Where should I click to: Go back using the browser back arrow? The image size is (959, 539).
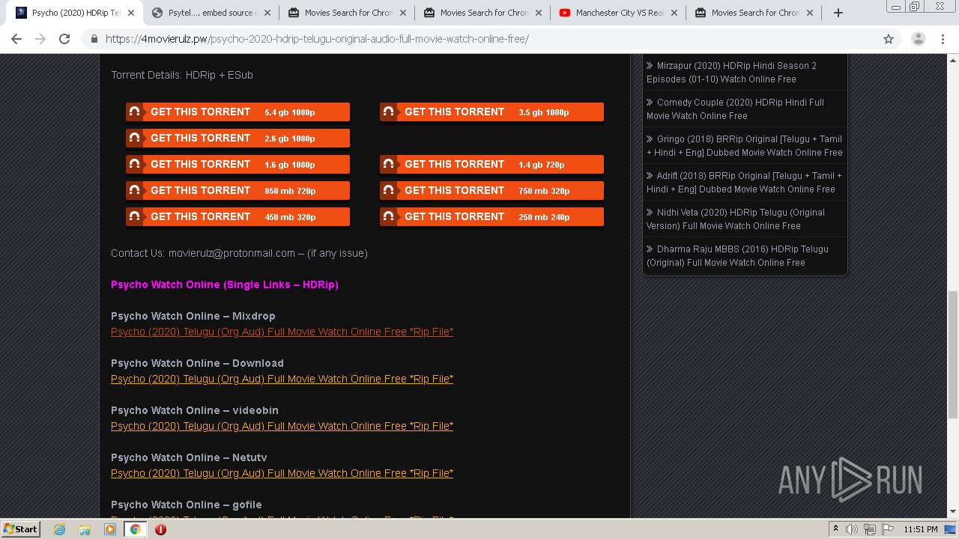click(x=16, y=39)
